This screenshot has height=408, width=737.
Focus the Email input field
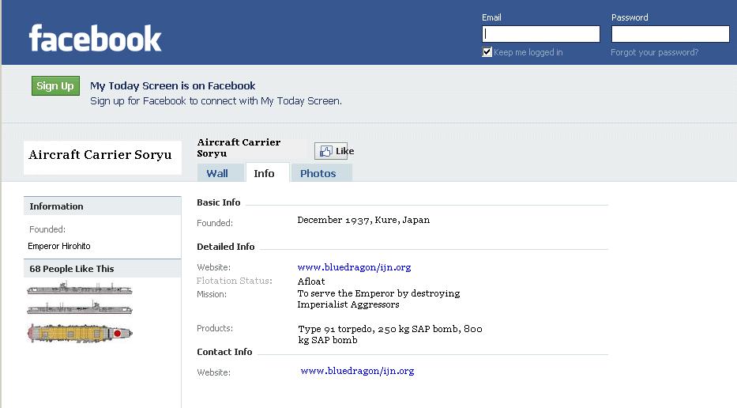(541, 34)
